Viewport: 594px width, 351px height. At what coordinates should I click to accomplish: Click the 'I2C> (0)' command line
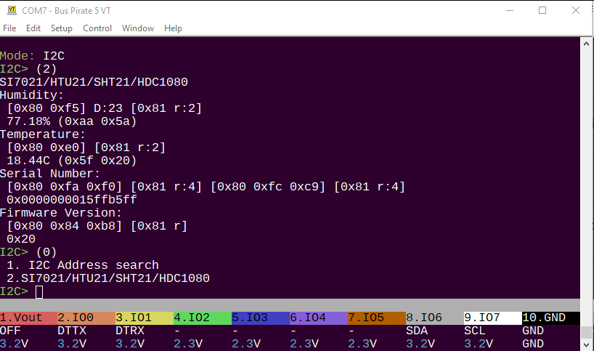tap(28, 252)
